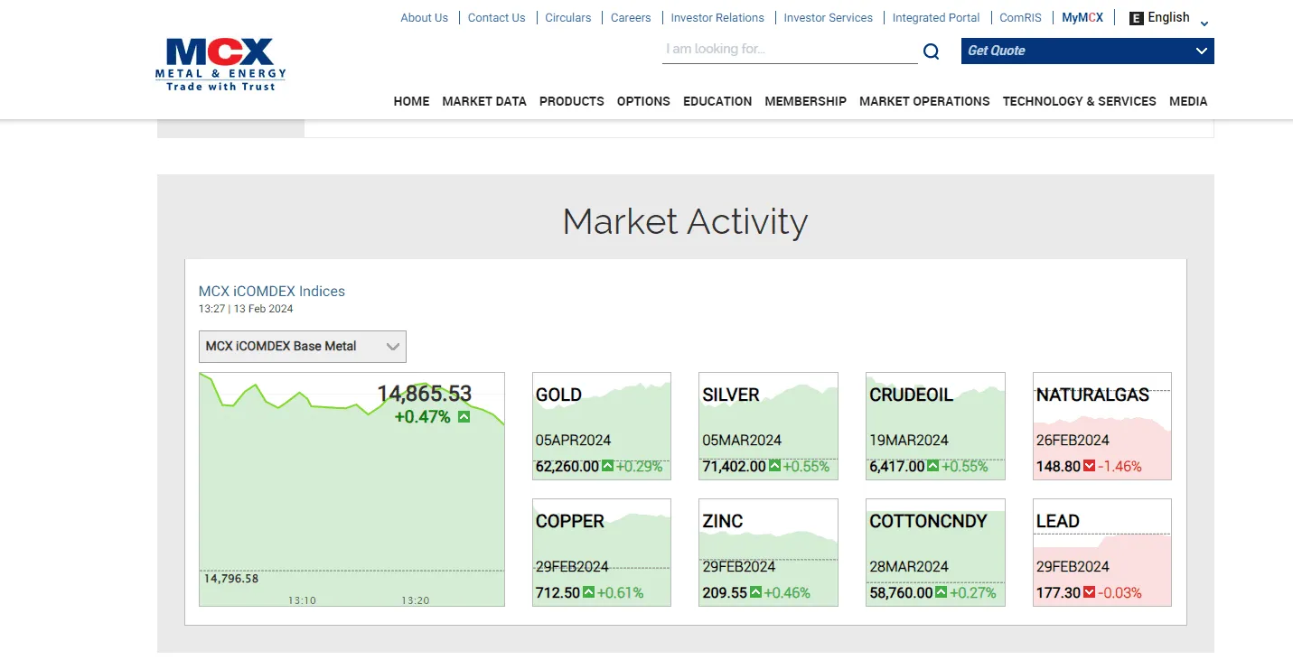The image size is (1293, 660).
Task: Go to Investor Relations page
Action: (717, 17)
